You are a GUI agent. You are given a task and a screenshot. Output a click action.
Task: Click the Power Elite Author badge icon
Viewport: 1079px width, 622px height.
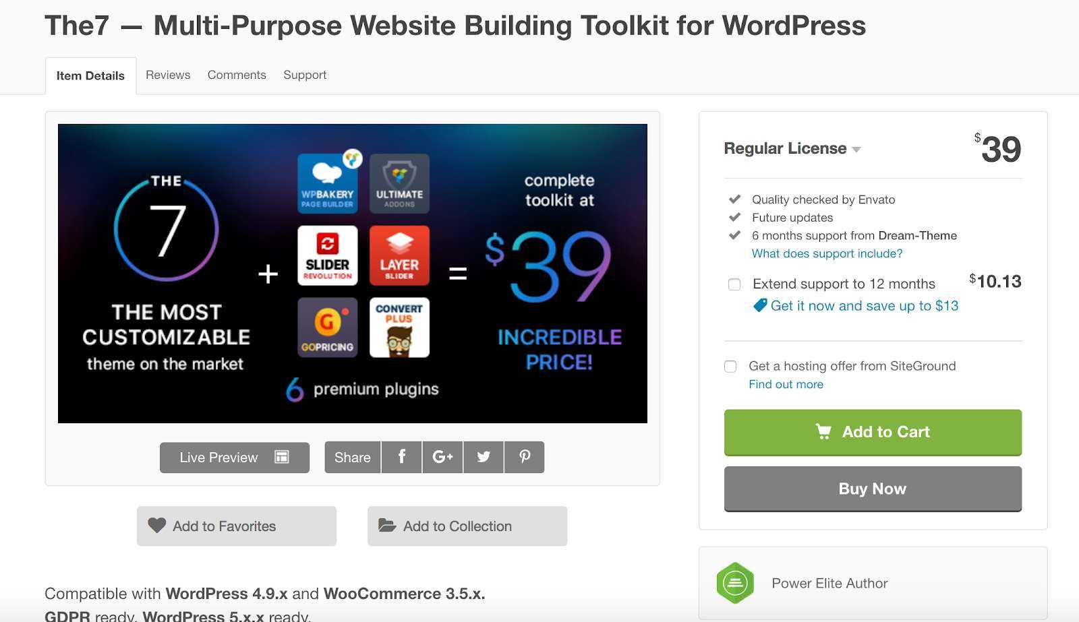[735, 583]
